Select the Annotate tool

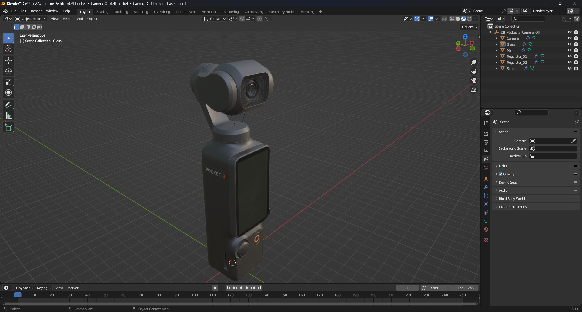(x=8, y=105)
